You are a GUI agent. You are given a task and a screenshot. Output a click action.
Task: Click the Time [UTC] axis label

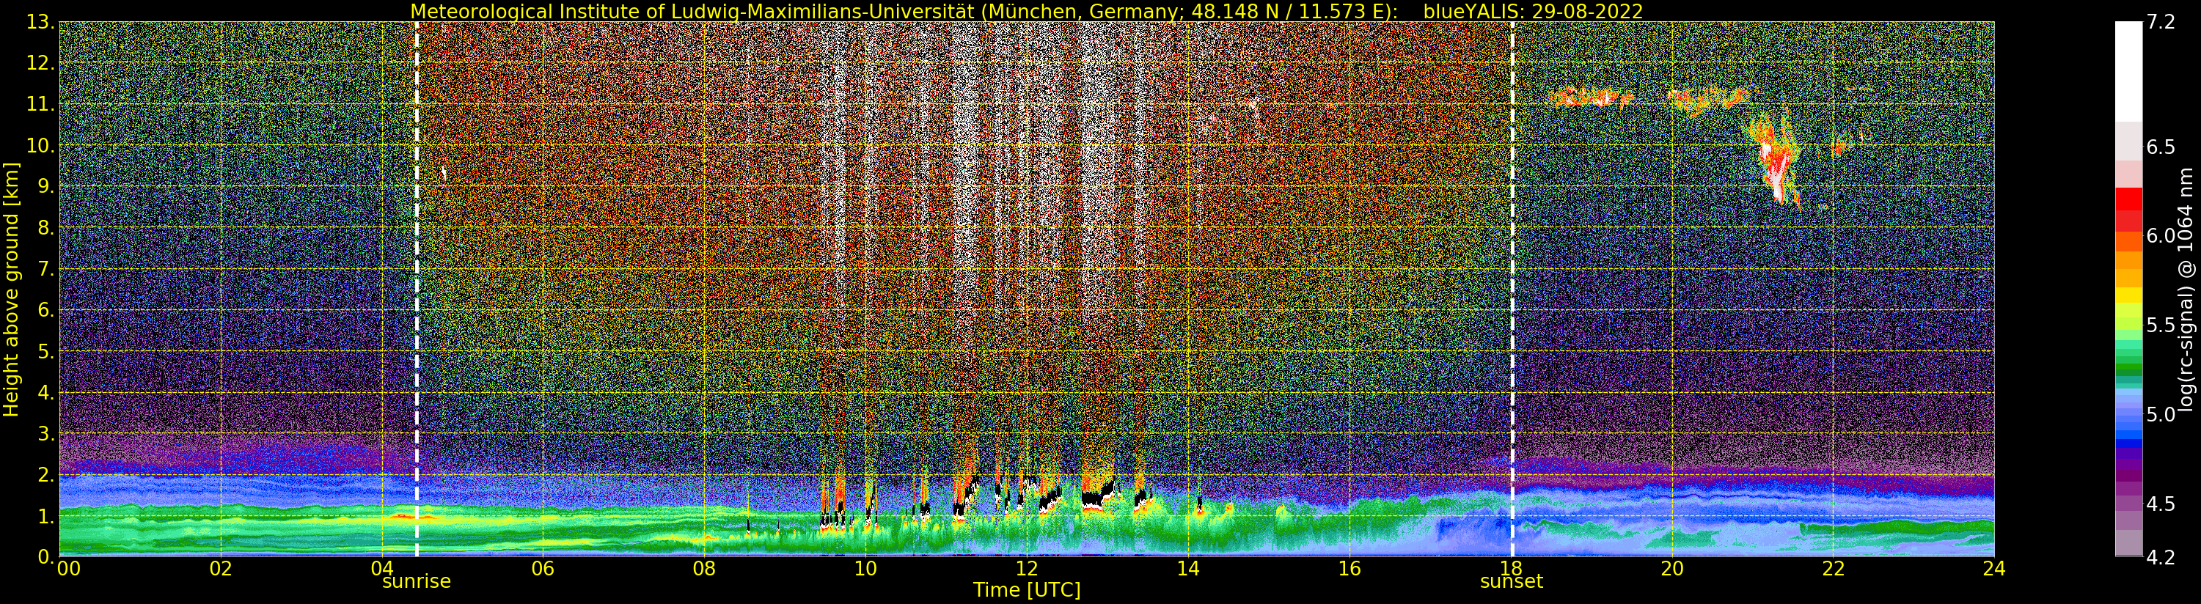1026,590
